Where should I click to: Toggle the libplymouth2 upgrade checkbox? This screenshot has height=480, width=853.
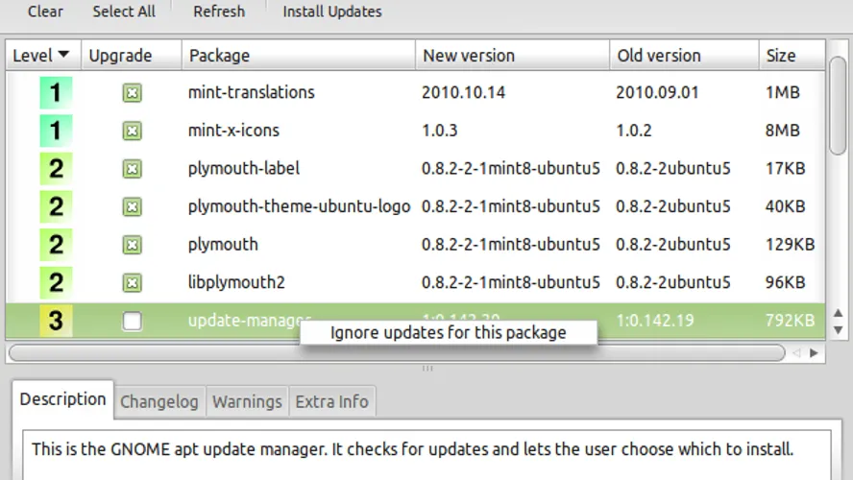pos(133,282)
